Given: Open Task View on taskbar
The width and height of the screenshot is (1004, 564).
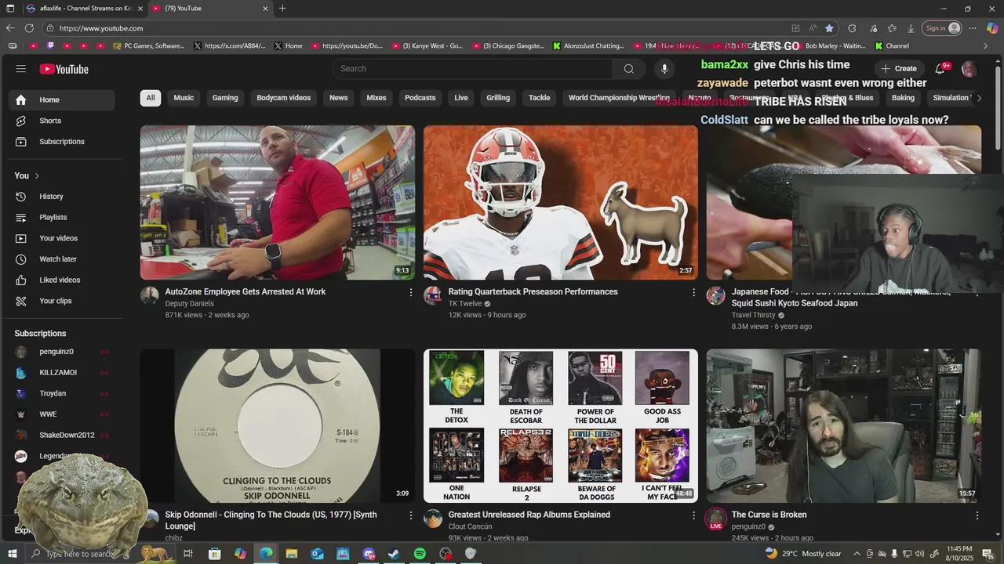Looking at the screenshot, I should 188,554.
